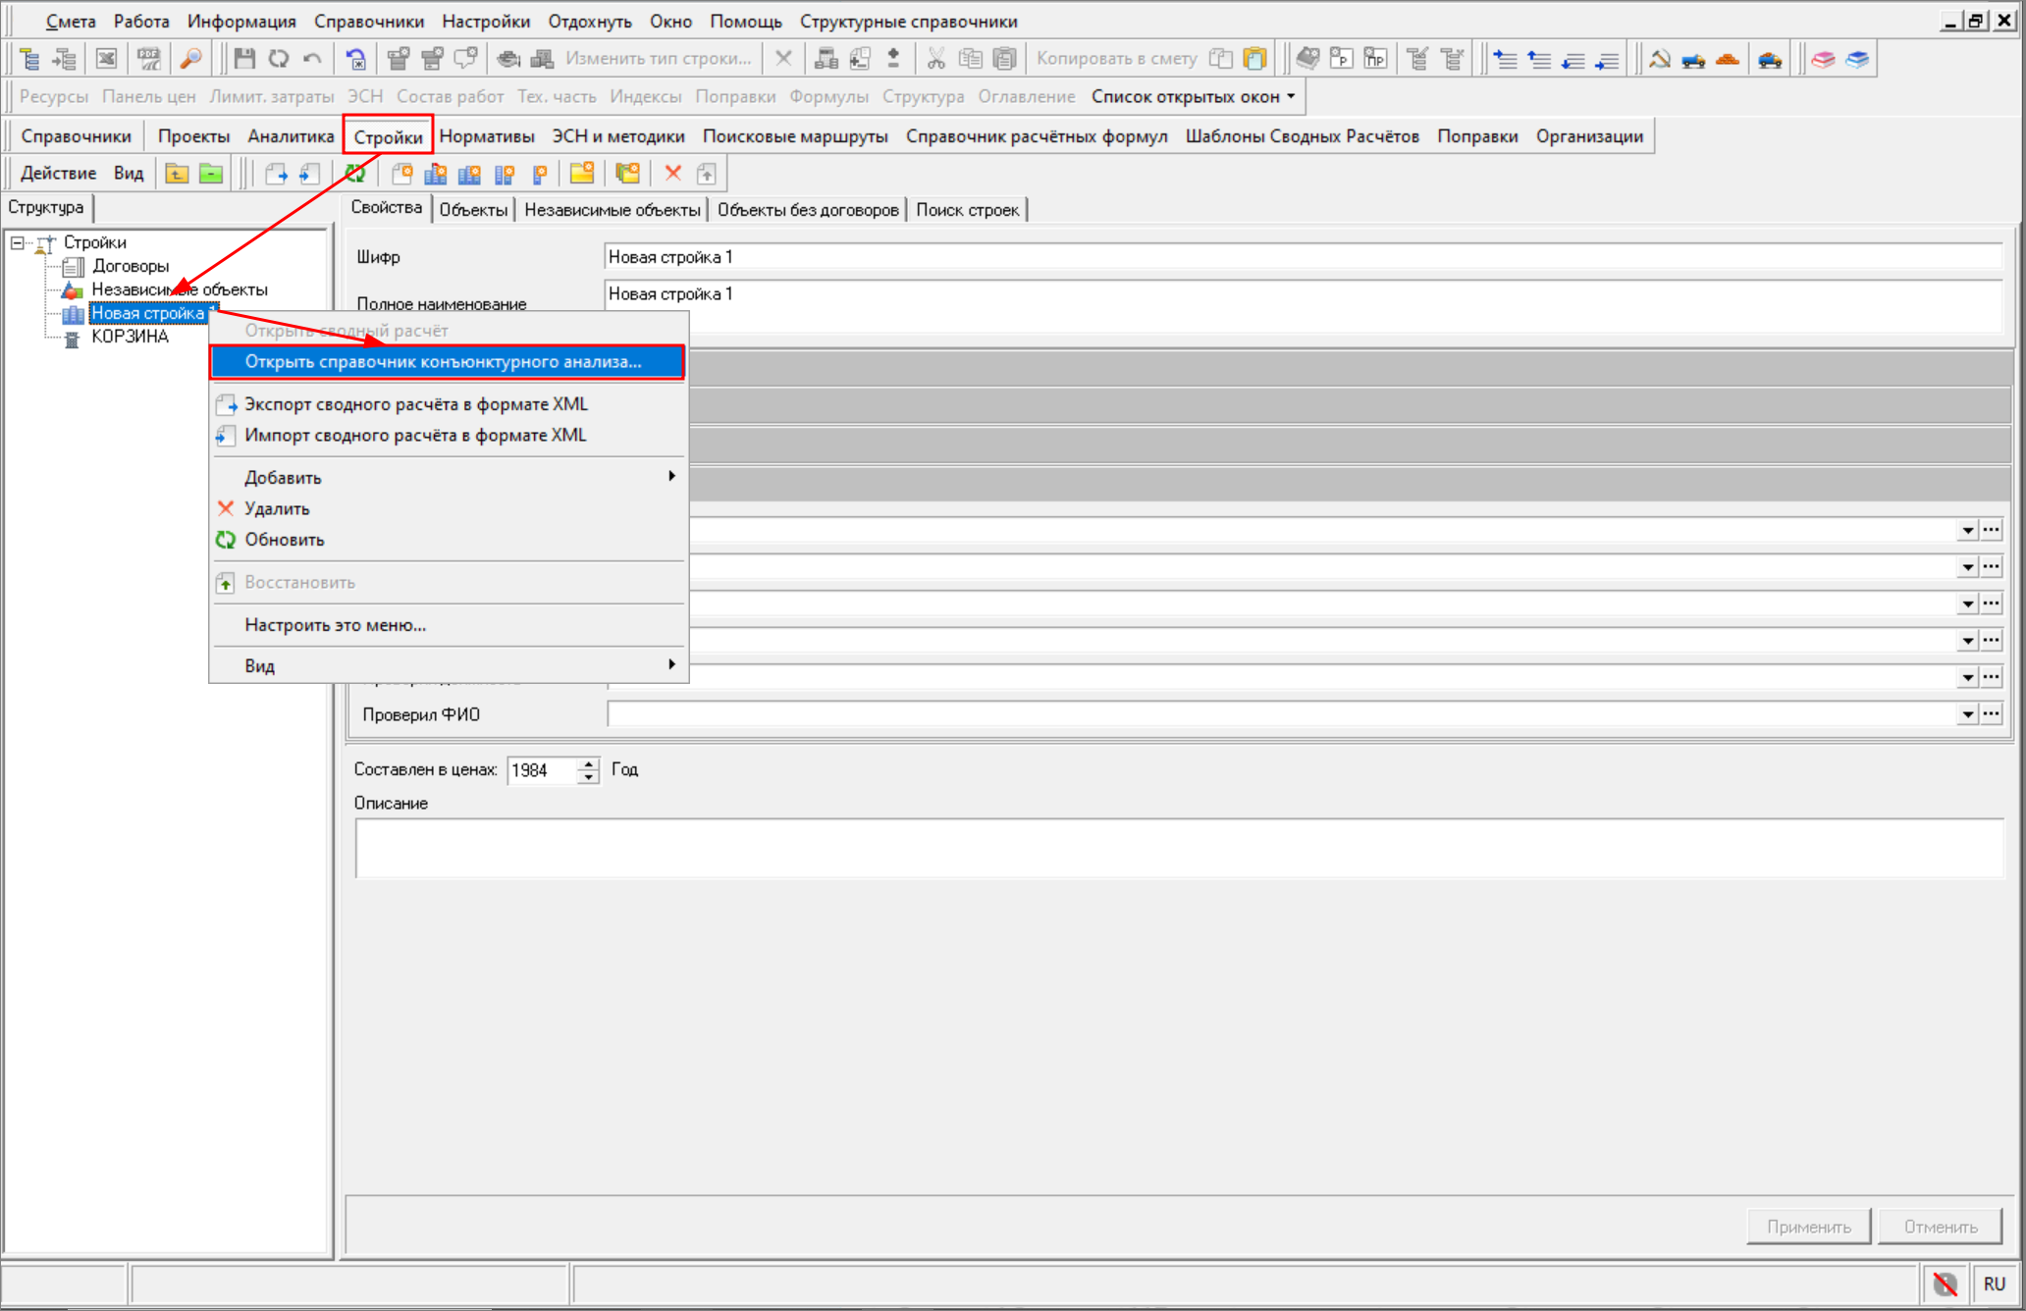Switch to the Объекты без договоров tab
The height and width of the screenshot is (1311, 2026).
[x=807, y=209]
